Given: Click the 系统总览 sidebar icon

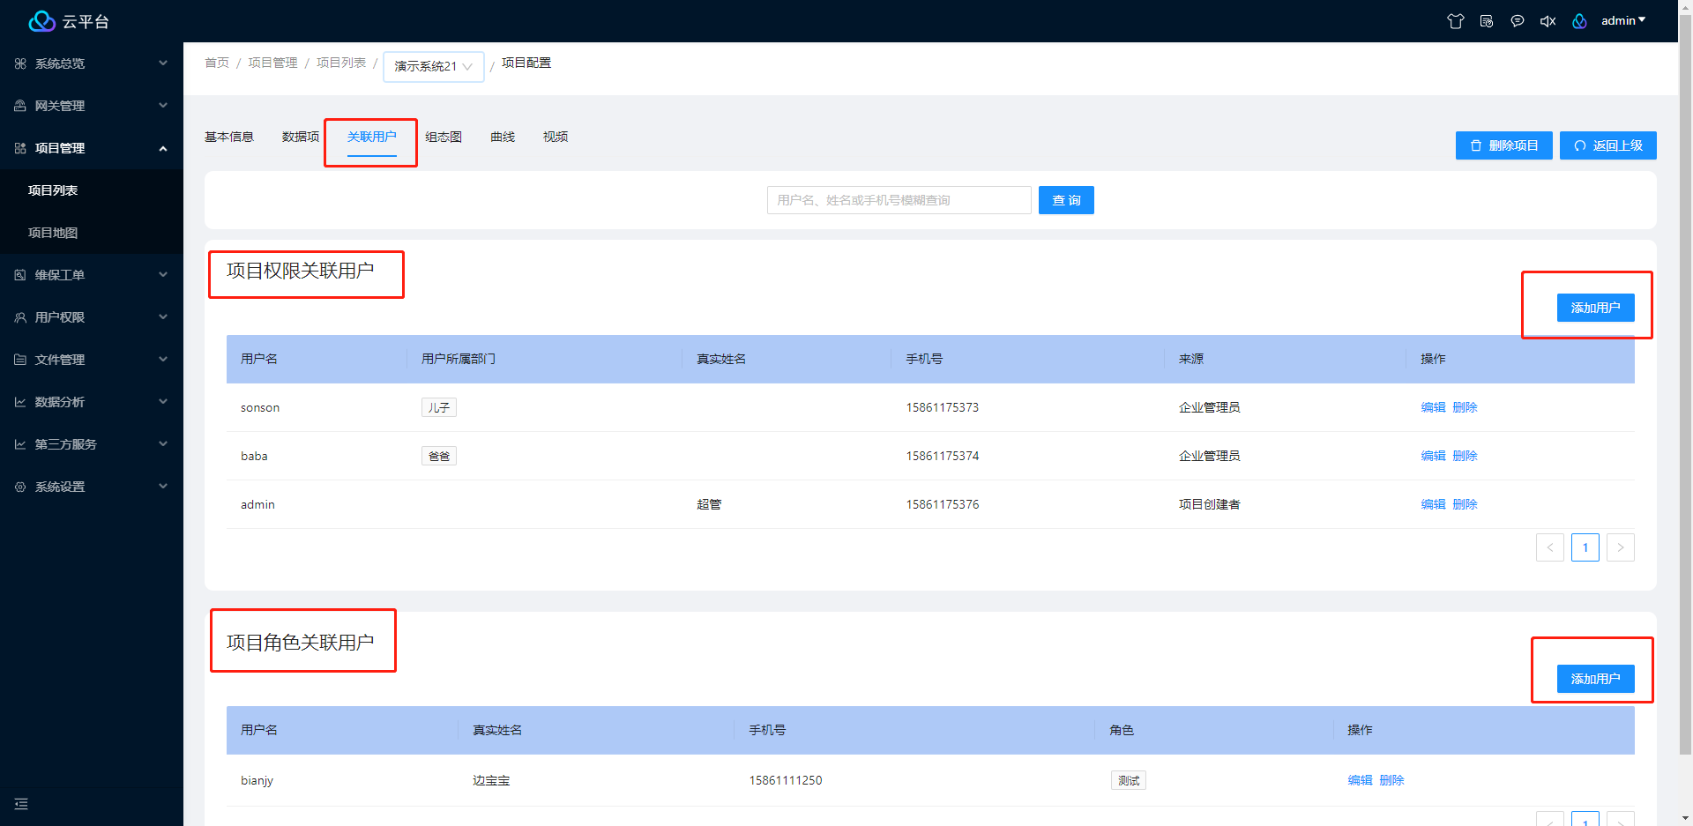Looking at the screenshot, I should pos(20,63).
